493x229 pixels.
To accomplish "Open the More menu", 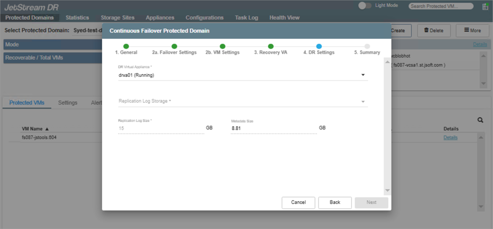I will tap(472, 31).
